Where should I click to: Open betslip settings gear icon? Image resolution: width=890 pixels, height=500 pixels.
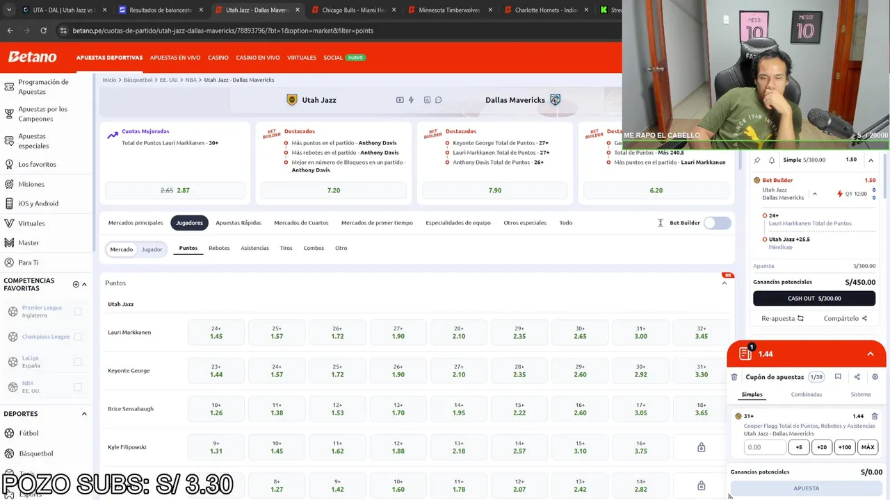pyautogui.click(x=875, y=377)
